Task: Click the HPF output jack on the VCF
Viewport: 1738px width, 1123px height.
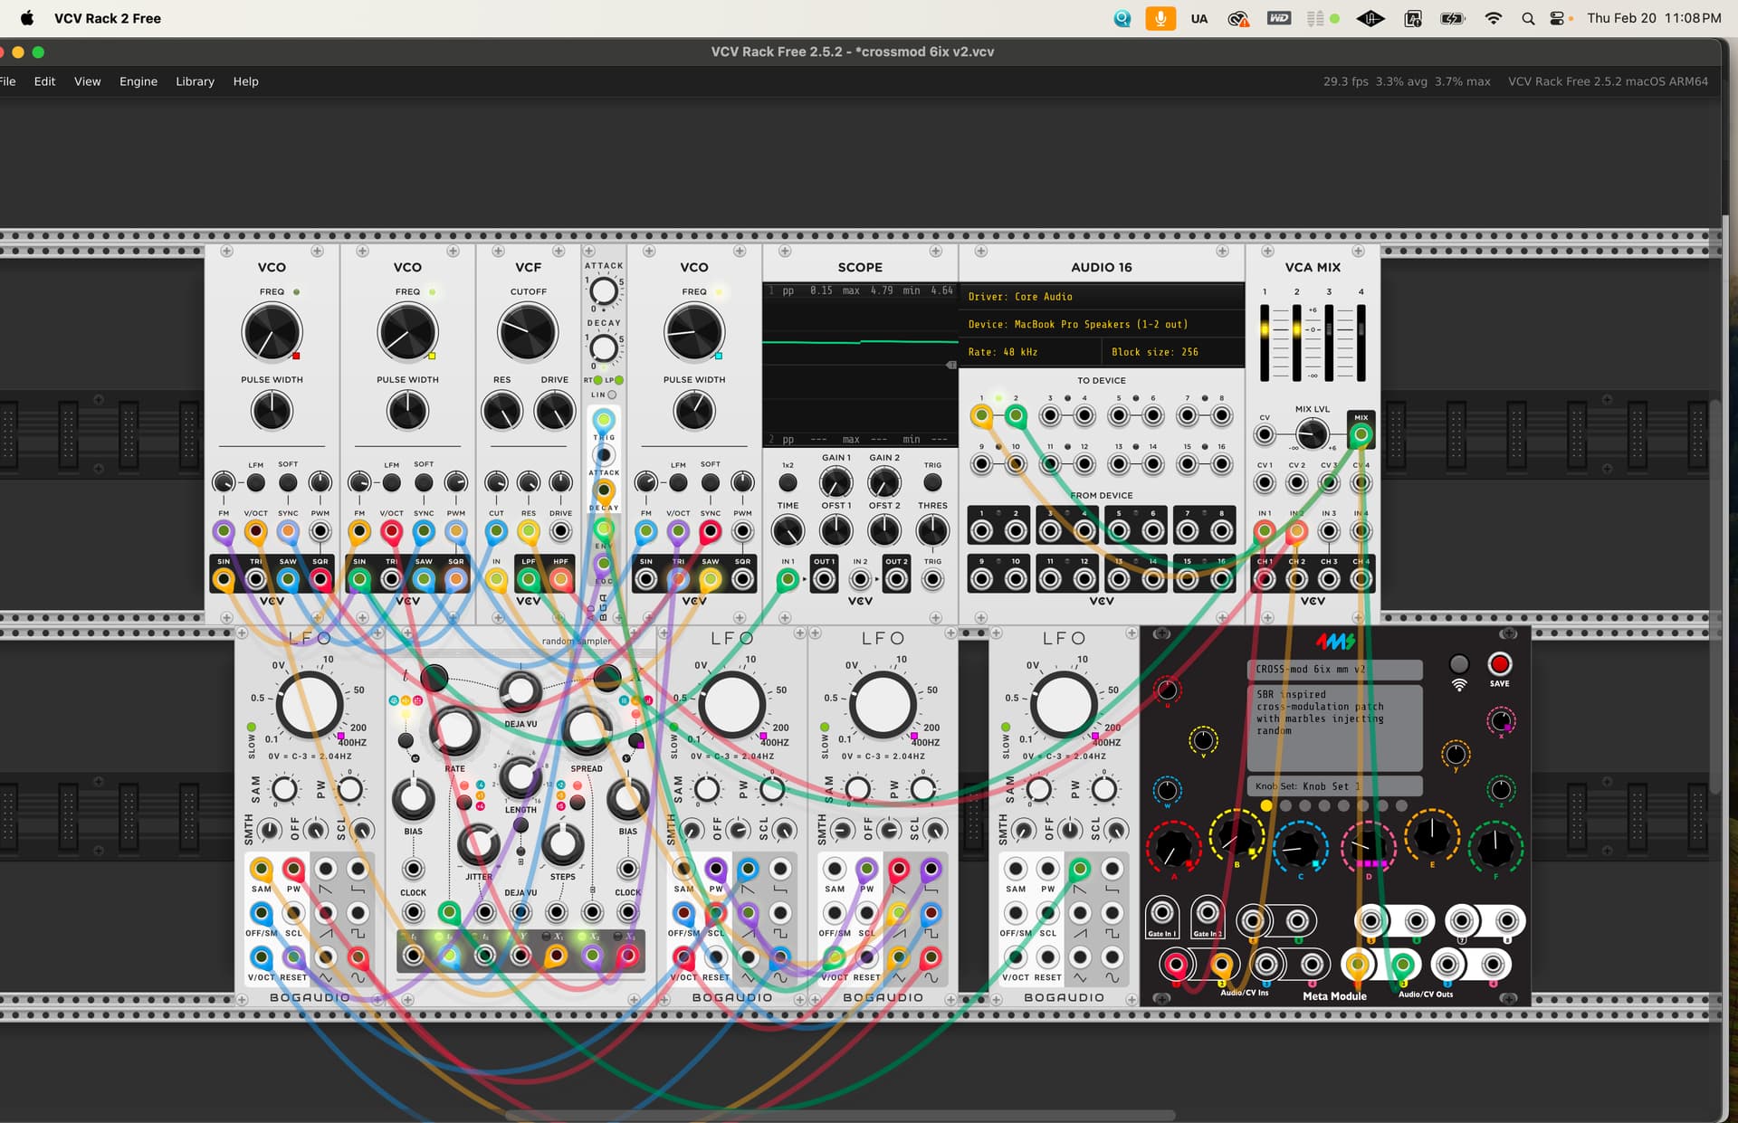Action: pos(560,579)
